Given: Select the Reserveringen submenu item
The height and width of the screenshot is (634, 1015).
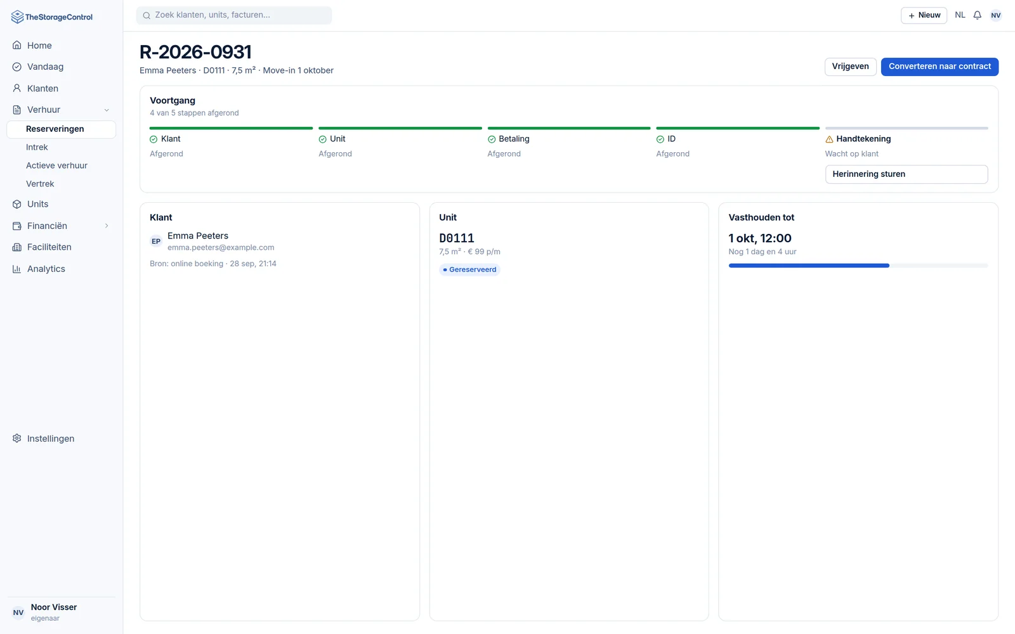Looking at the screenshot, I should point(61,129).
